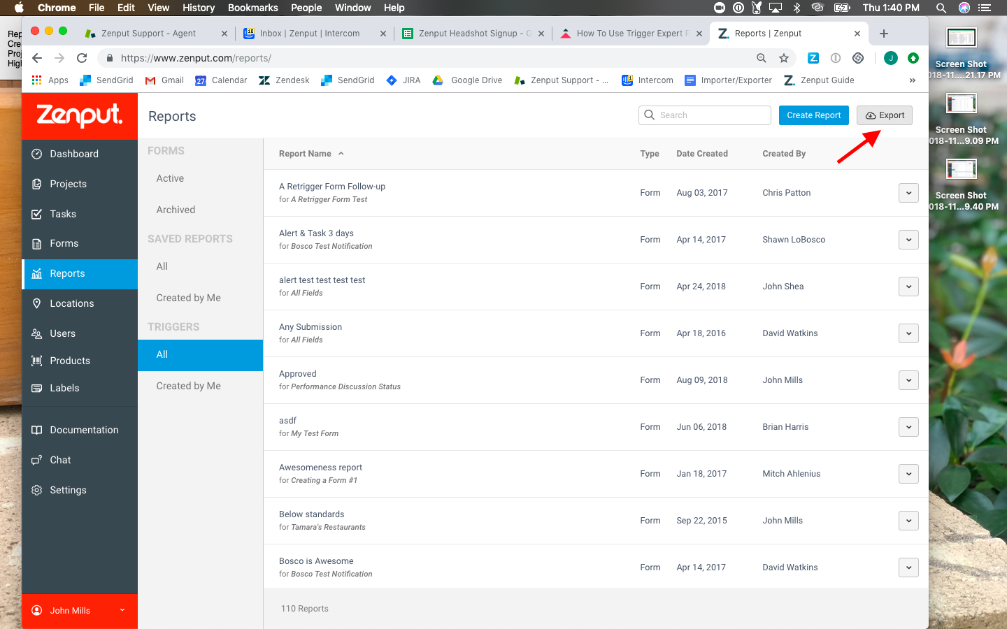Open the Gmail bookmark
The image size is (1007, 629).
(x=164, y=80)
